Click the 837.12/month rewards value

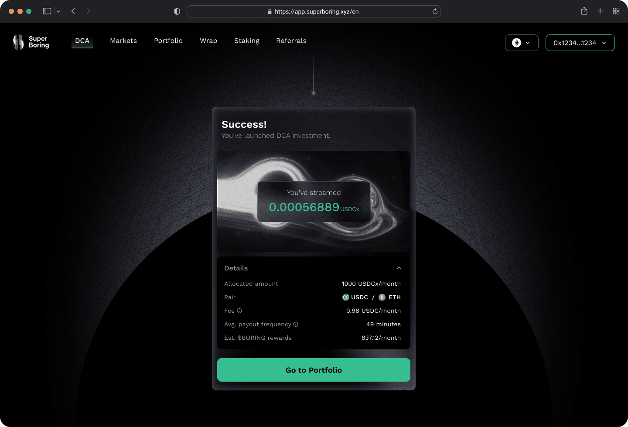(x=381, y=338)
